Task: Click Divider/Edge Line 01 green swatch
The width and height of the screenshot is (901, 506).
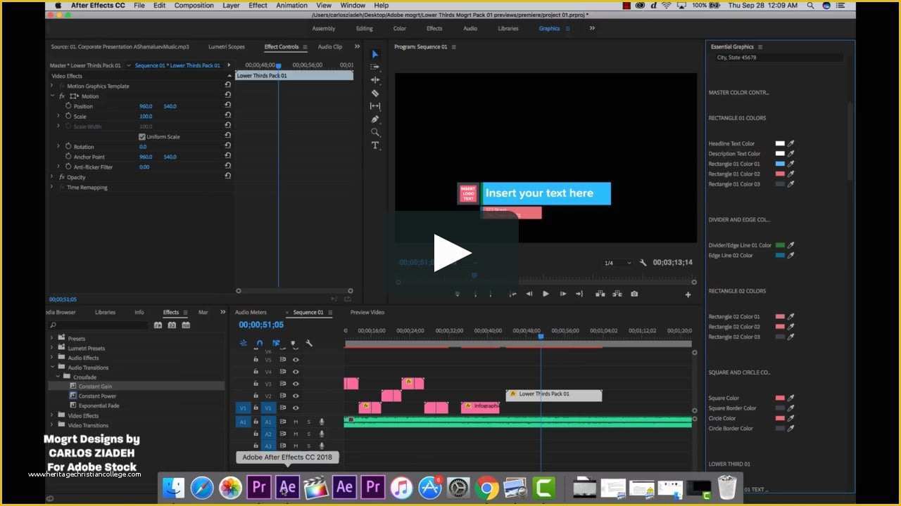Action: pyautogui.click(x=780, y=245)
